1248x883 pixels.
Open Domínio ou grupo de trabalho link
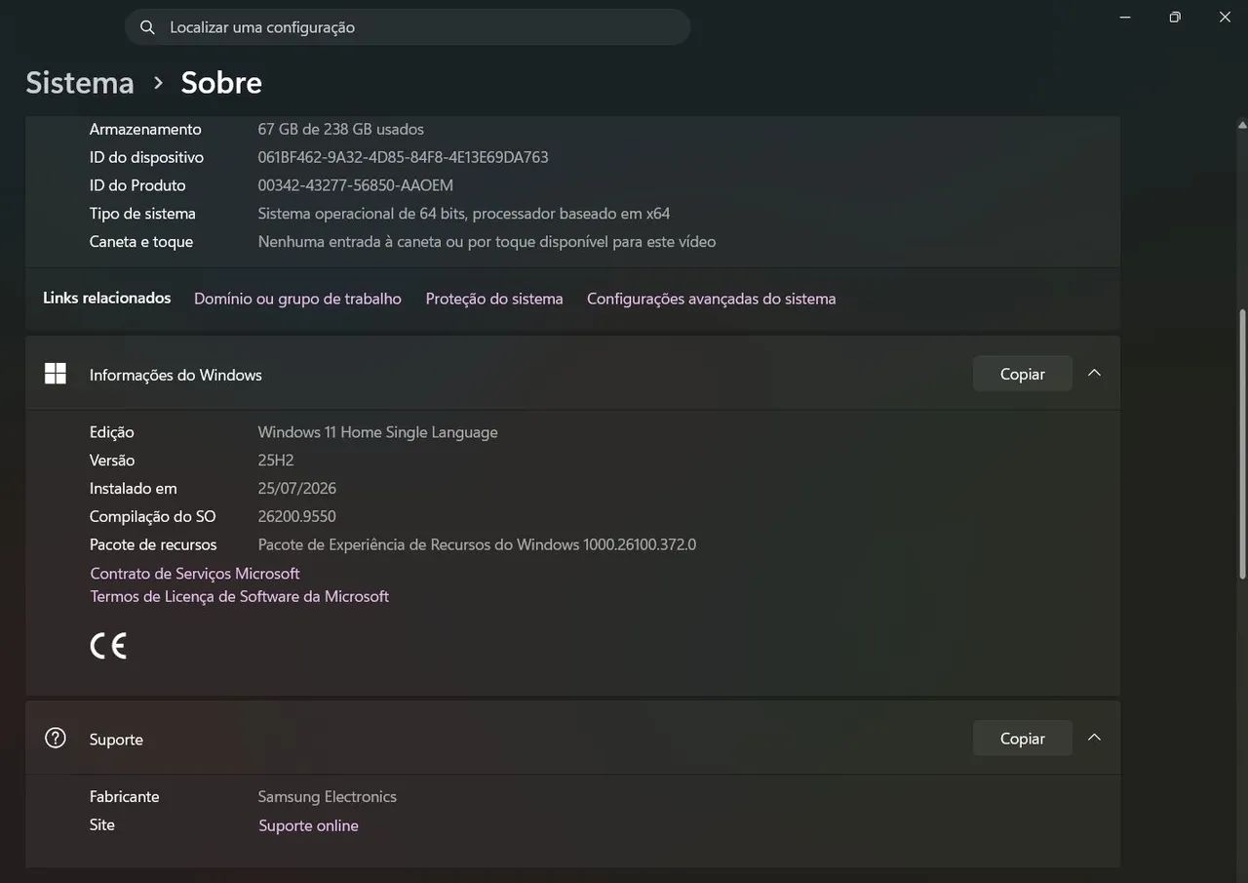pos(297,299)
